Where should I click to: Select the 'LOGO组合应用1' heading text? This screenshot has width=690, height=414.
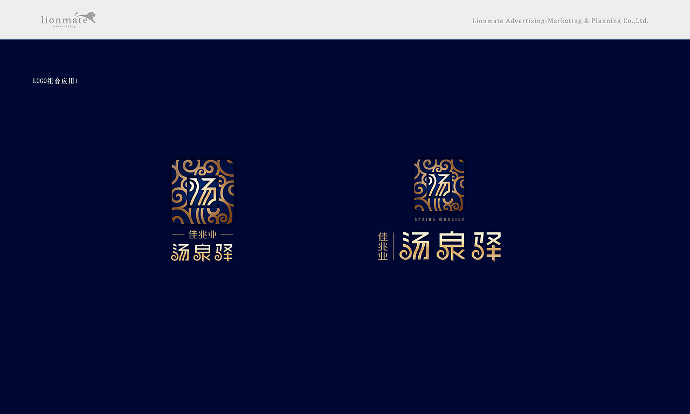[56, 81]
